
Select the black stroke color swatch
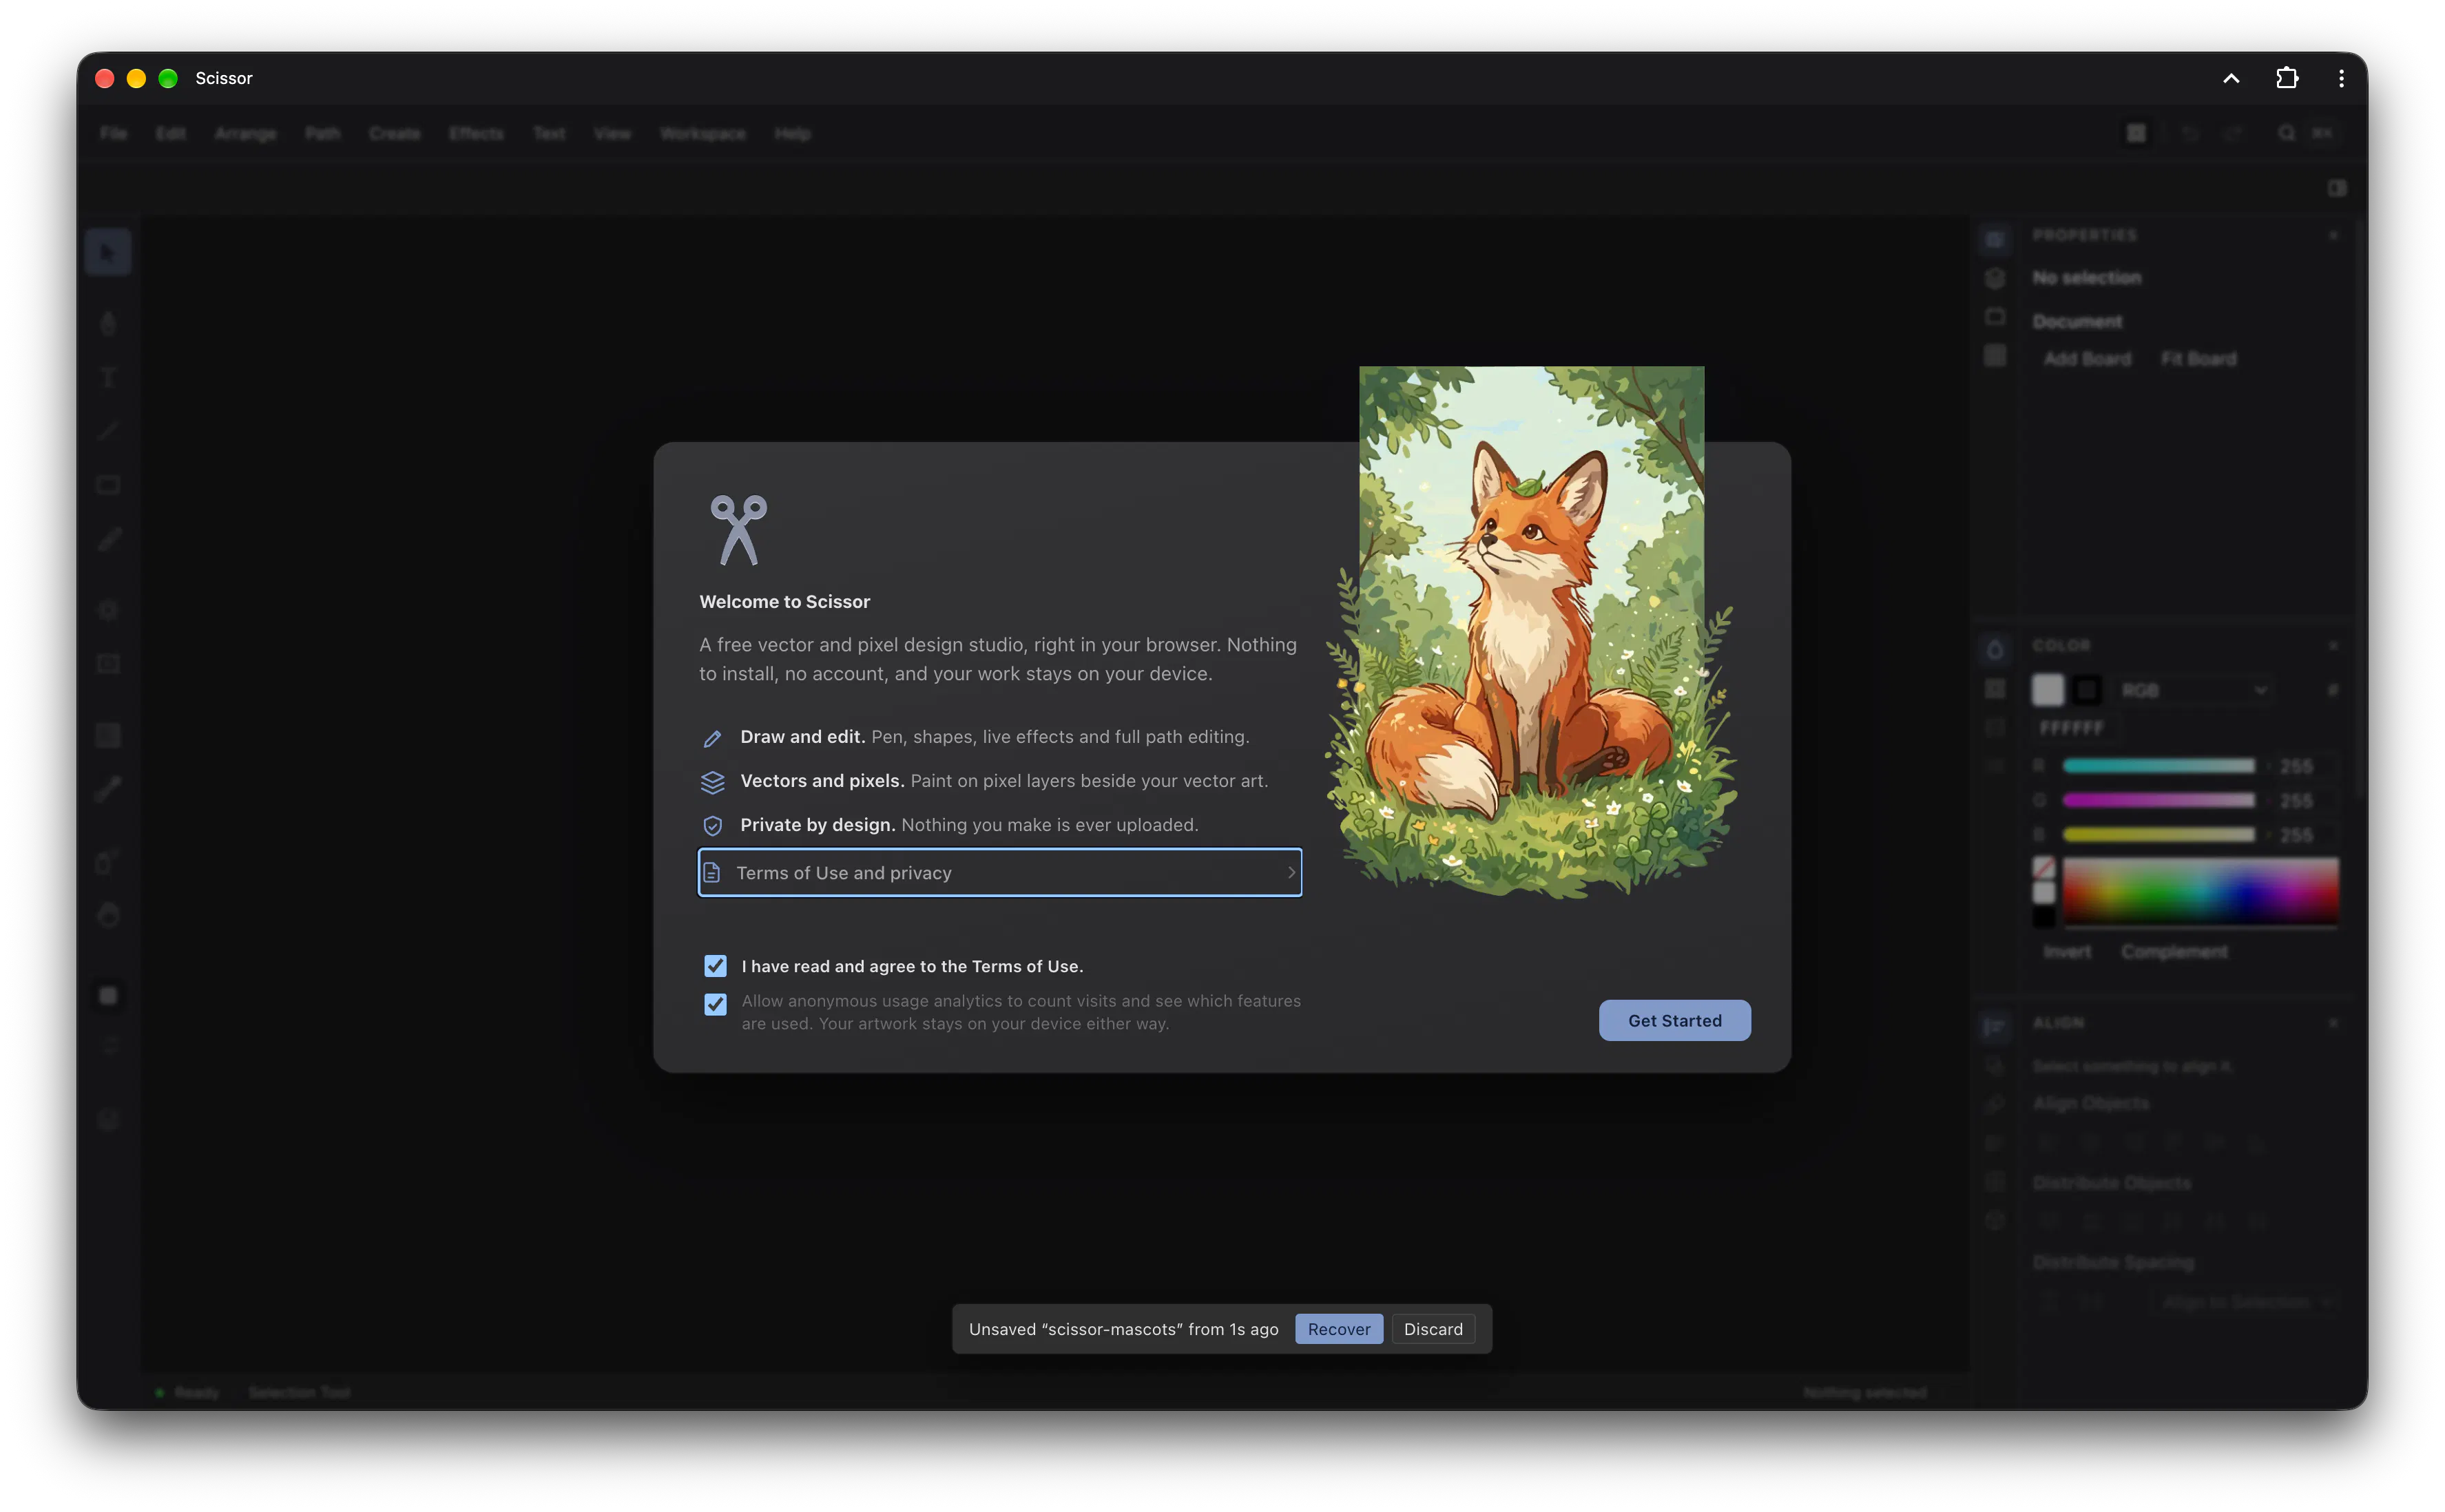tap(2087, 689)
